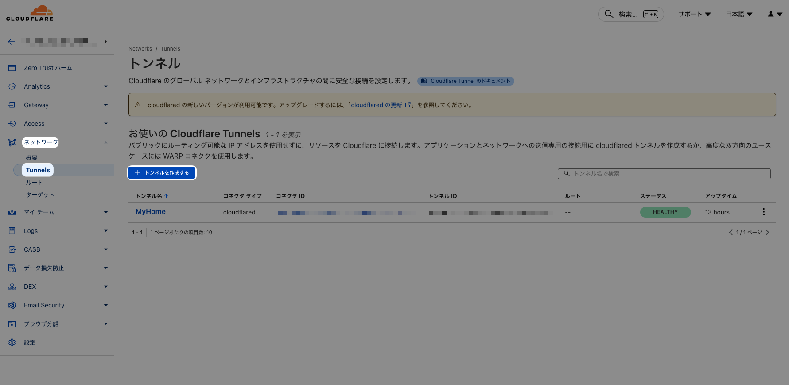
Task: Click the HEALTHY status badge
Action: tap(665, 212)
